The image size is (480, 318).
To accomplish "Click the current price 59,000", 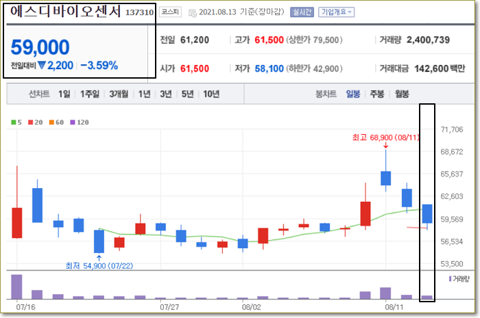I will (x=40, y=47).
